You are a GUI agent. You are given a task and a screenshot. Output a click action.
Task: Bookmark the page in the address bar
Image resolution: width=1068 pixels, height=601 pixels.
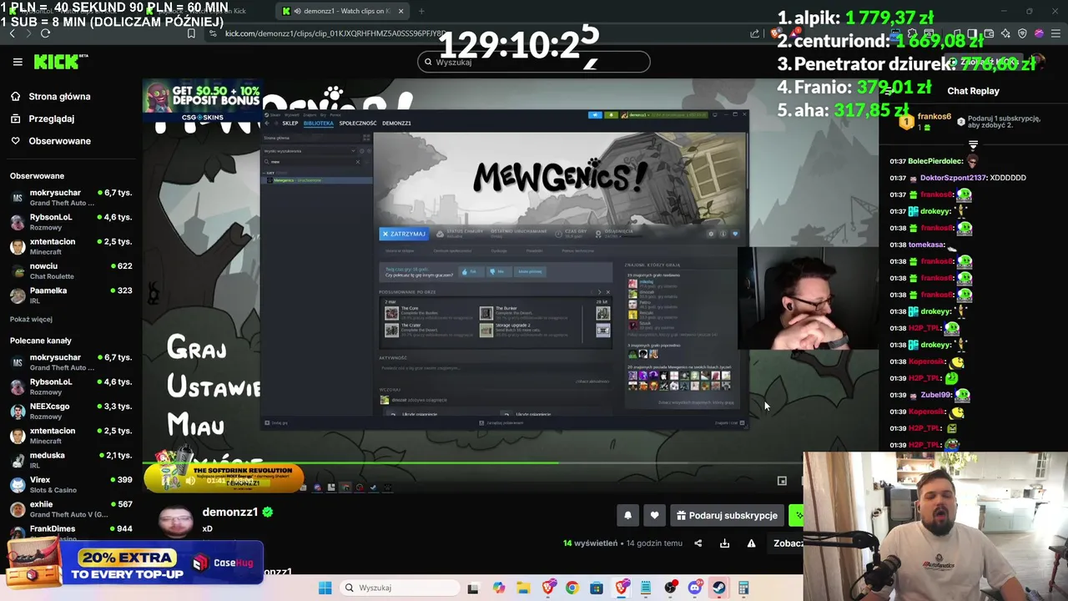[191, 33]
